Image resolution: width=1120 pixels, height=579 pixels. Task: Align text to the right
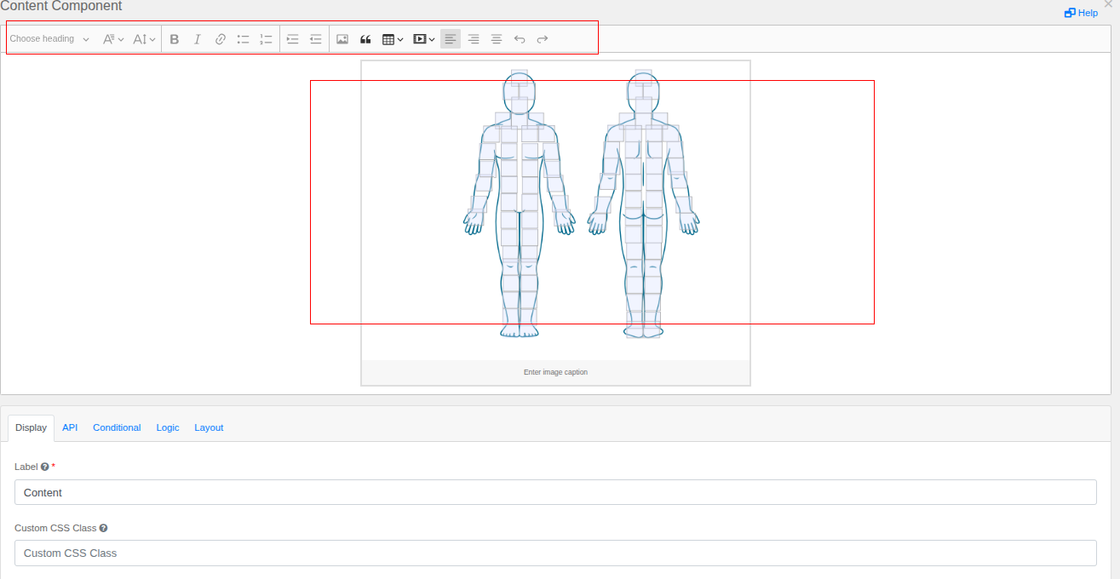click(x=474, y=39)
